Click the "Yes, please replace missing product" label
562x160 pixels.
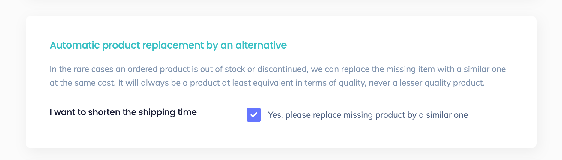[x=368, y=115]
